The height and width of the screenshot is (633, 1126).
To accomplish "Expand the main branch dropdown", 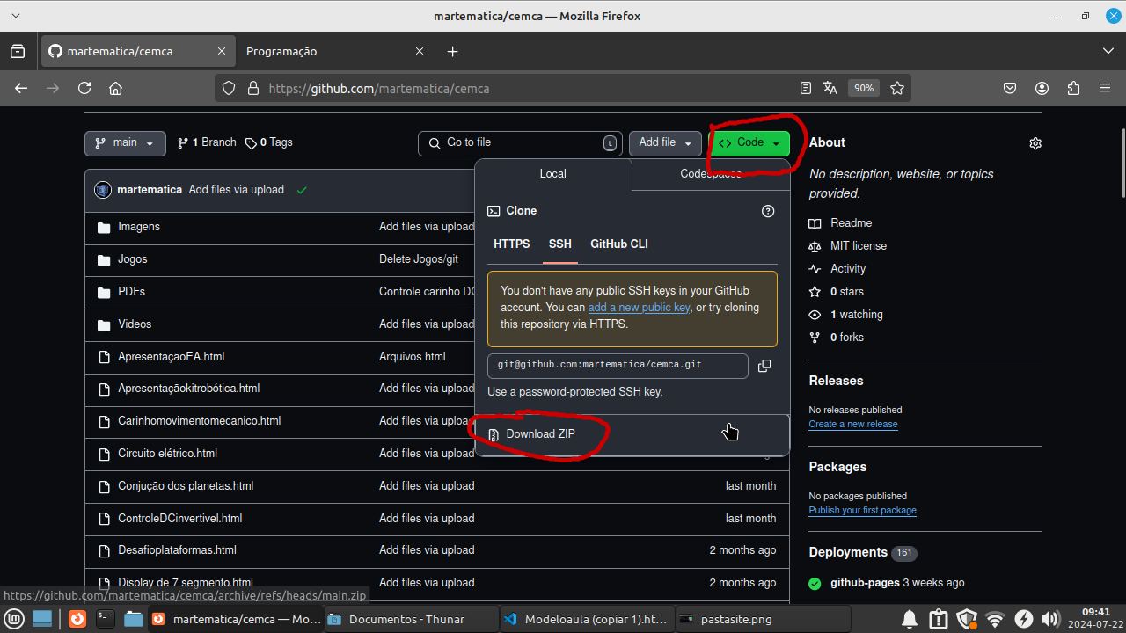I will point(125,143).
